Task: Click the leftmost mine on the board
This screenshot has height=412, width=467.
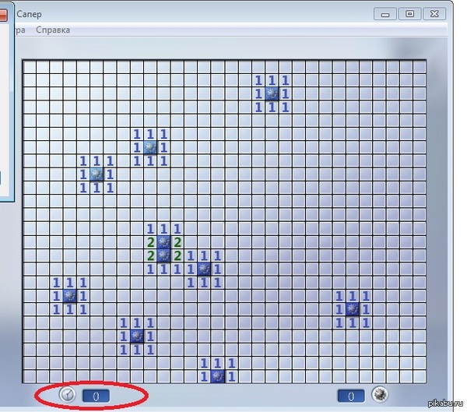Action: pyautogui.click(x=70, y=296)
